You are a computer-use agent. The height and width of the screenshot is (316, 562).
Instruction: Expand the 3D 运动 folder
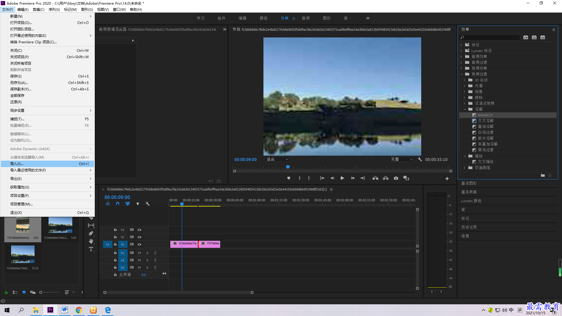click(x=465, y=80)
